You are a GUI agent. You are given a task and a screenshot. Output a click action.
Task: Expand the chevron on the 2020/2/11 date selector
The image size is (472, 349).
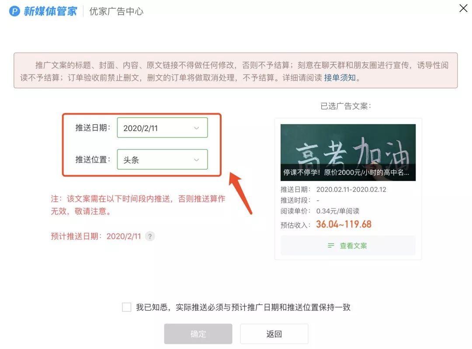197,128
